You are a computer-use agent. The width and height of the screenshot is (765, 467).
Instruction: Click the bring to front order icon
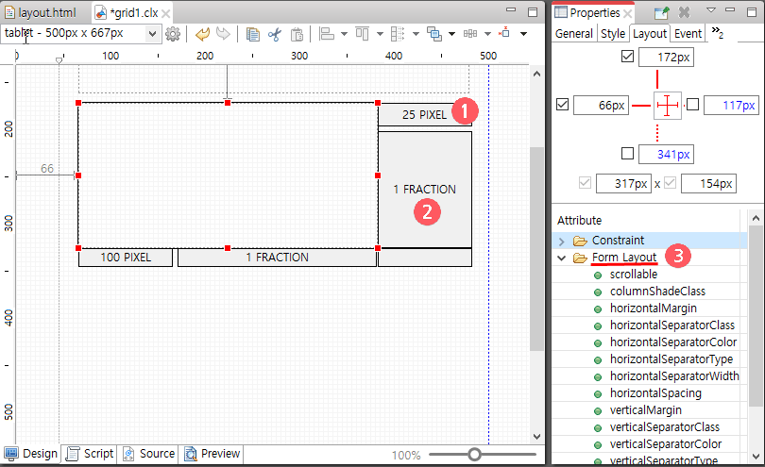click(433, 34)
